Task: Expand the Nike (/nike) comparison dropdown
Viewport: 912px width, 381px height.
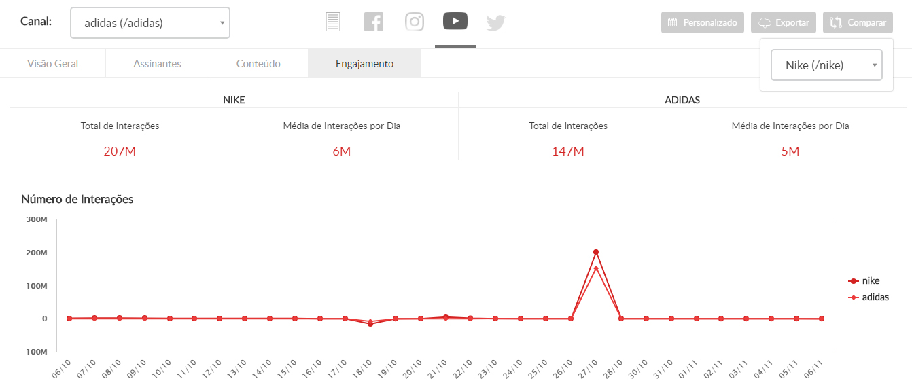Action: pos(826,65)
